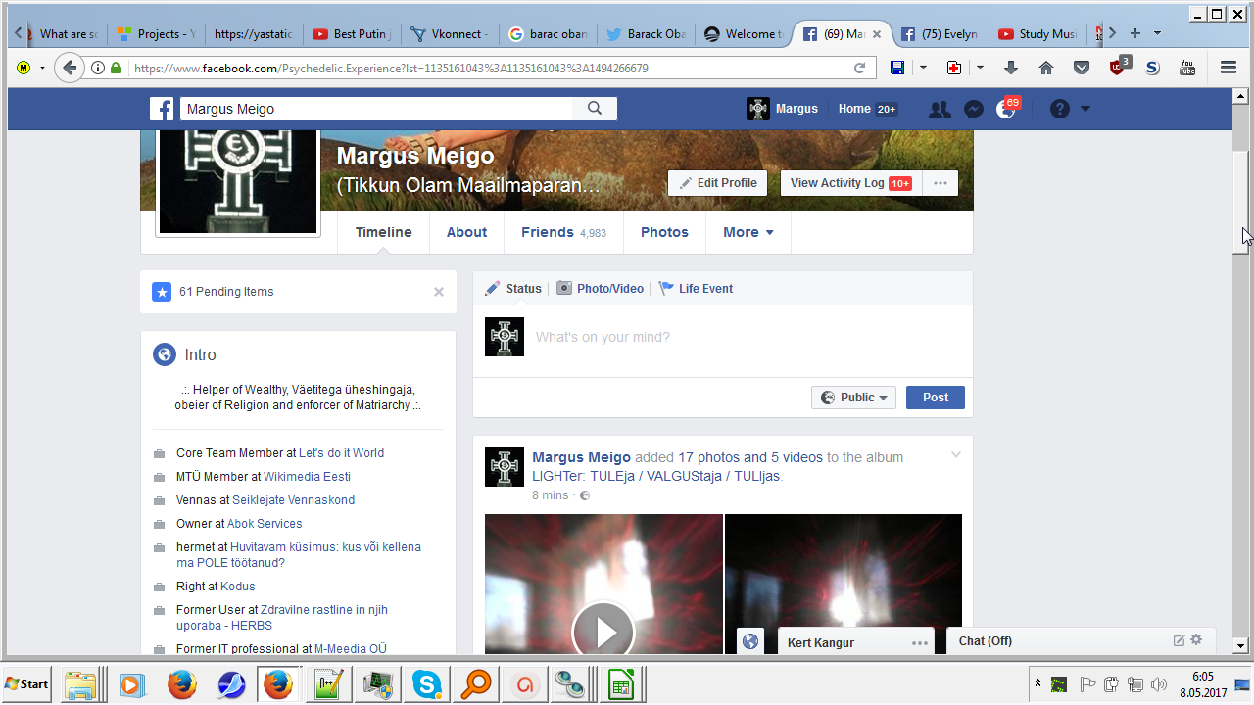Click the blue S extension icon in toolbar
1254x705 pixels.
[1152, 68]
